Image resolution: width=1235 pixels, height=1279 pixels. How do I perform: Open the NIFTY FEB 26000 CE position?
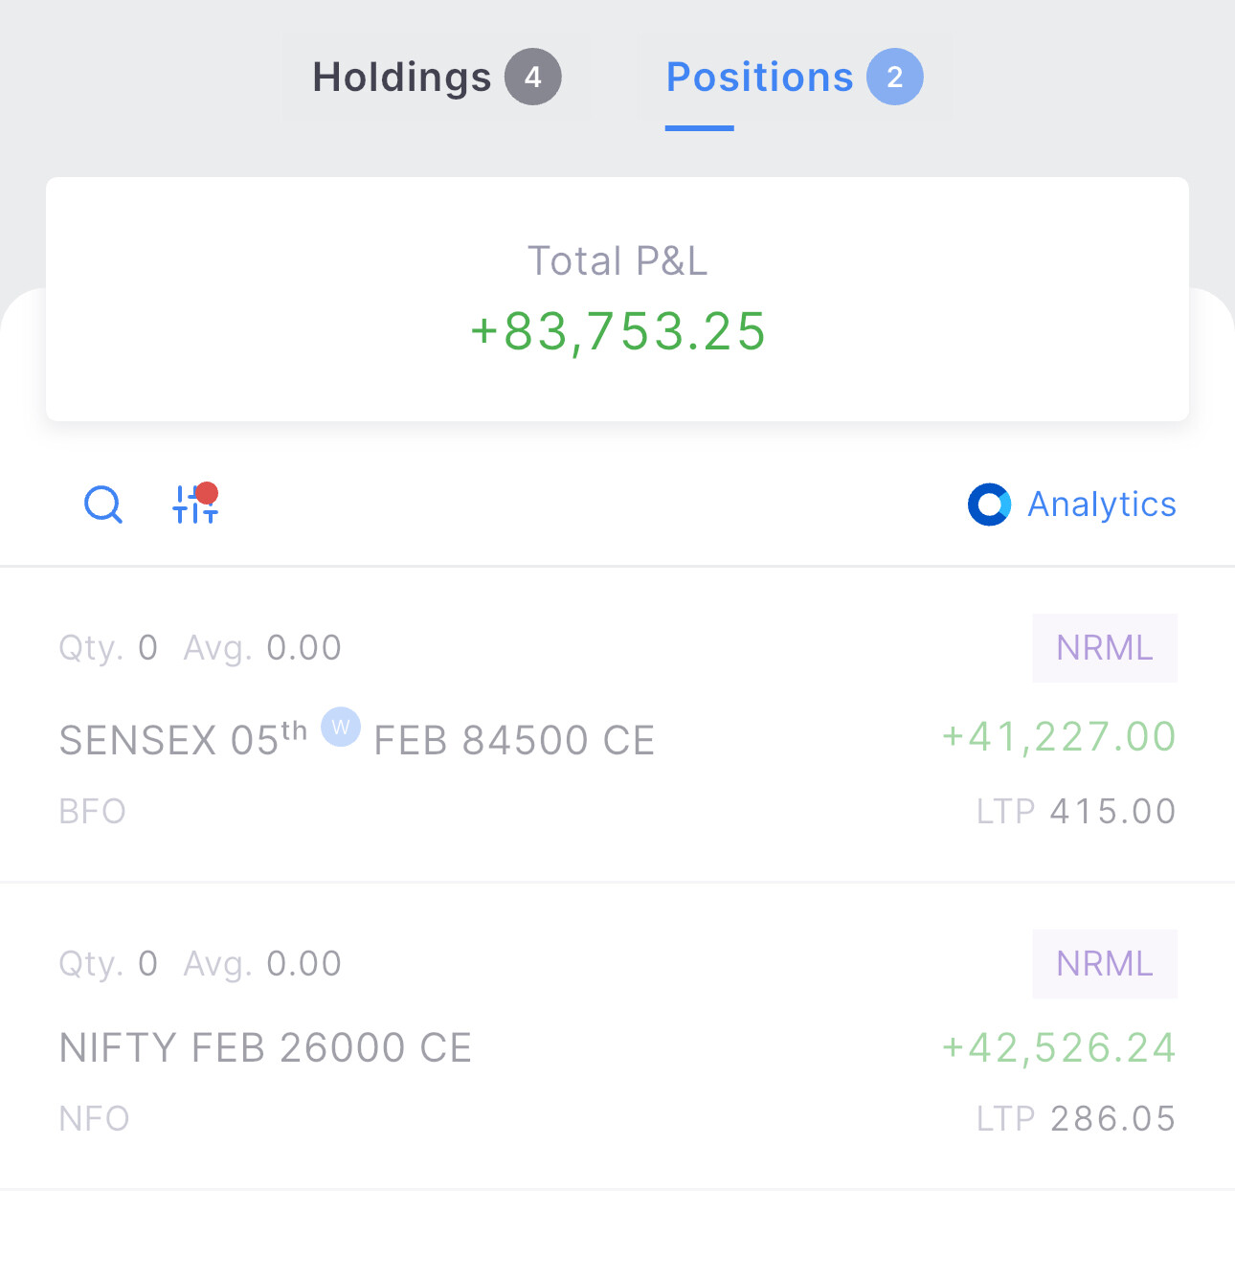[266, 1048]
